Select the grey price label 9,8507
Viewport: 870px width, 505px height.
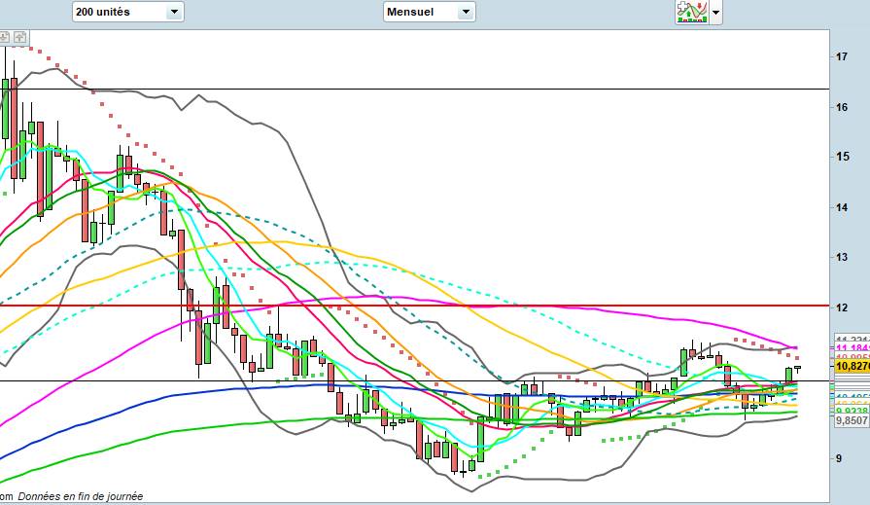[x=852, y=420]
